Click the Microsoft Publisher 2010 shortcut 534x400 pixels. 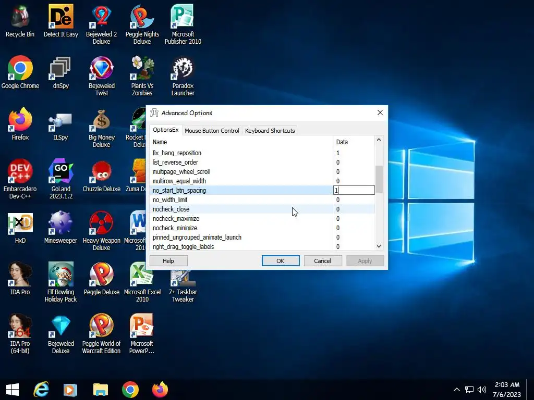click(183, 24)
